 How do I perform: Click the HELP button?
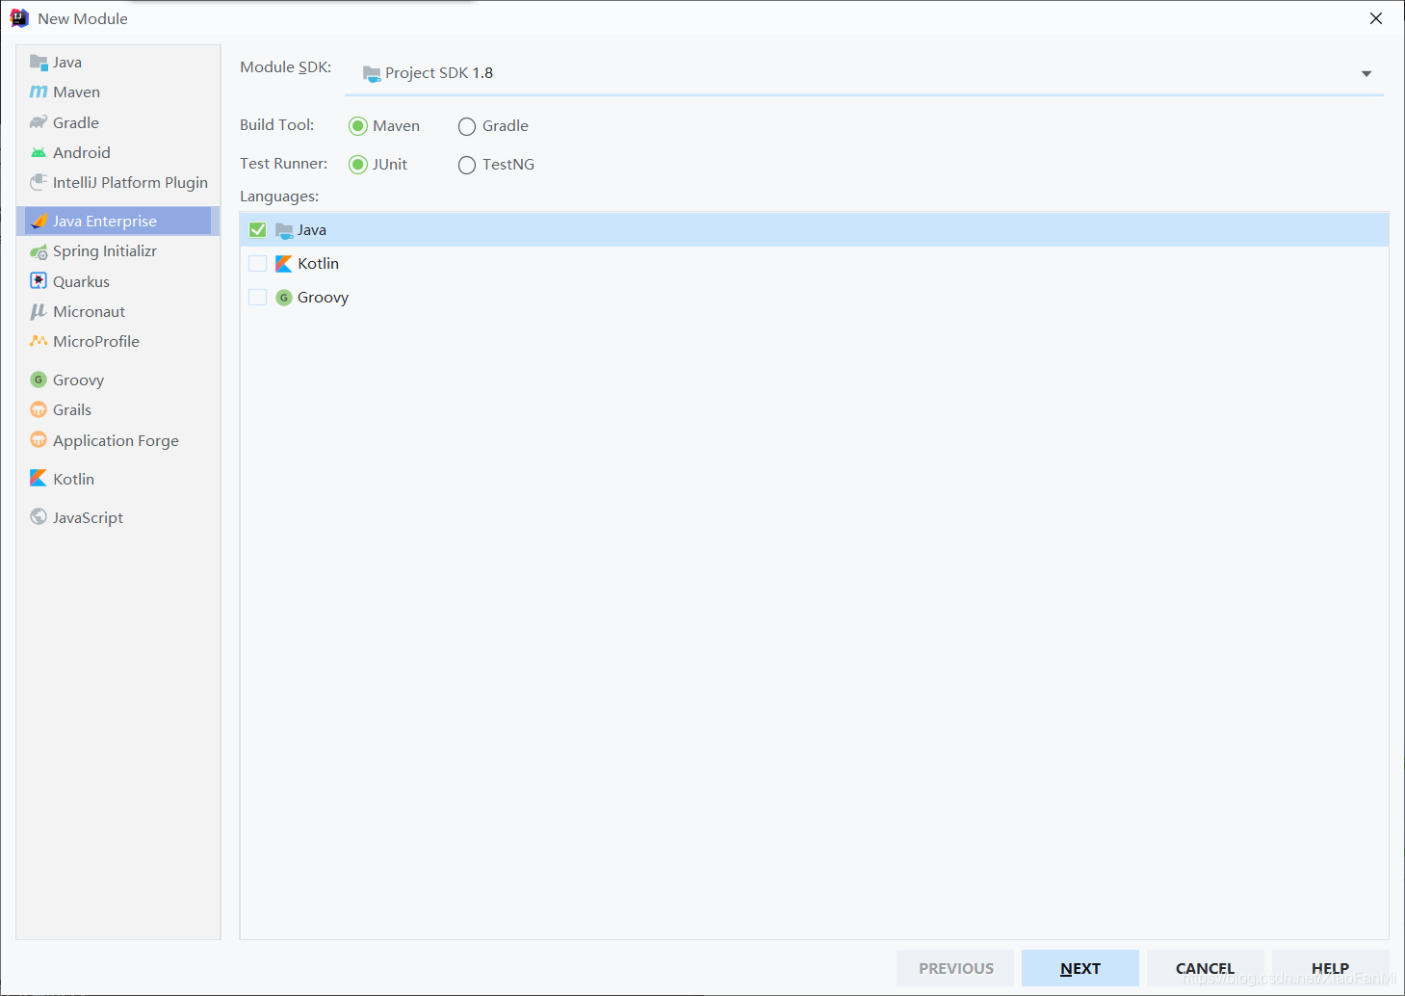pyautogui.click(x=1330, y=968)
